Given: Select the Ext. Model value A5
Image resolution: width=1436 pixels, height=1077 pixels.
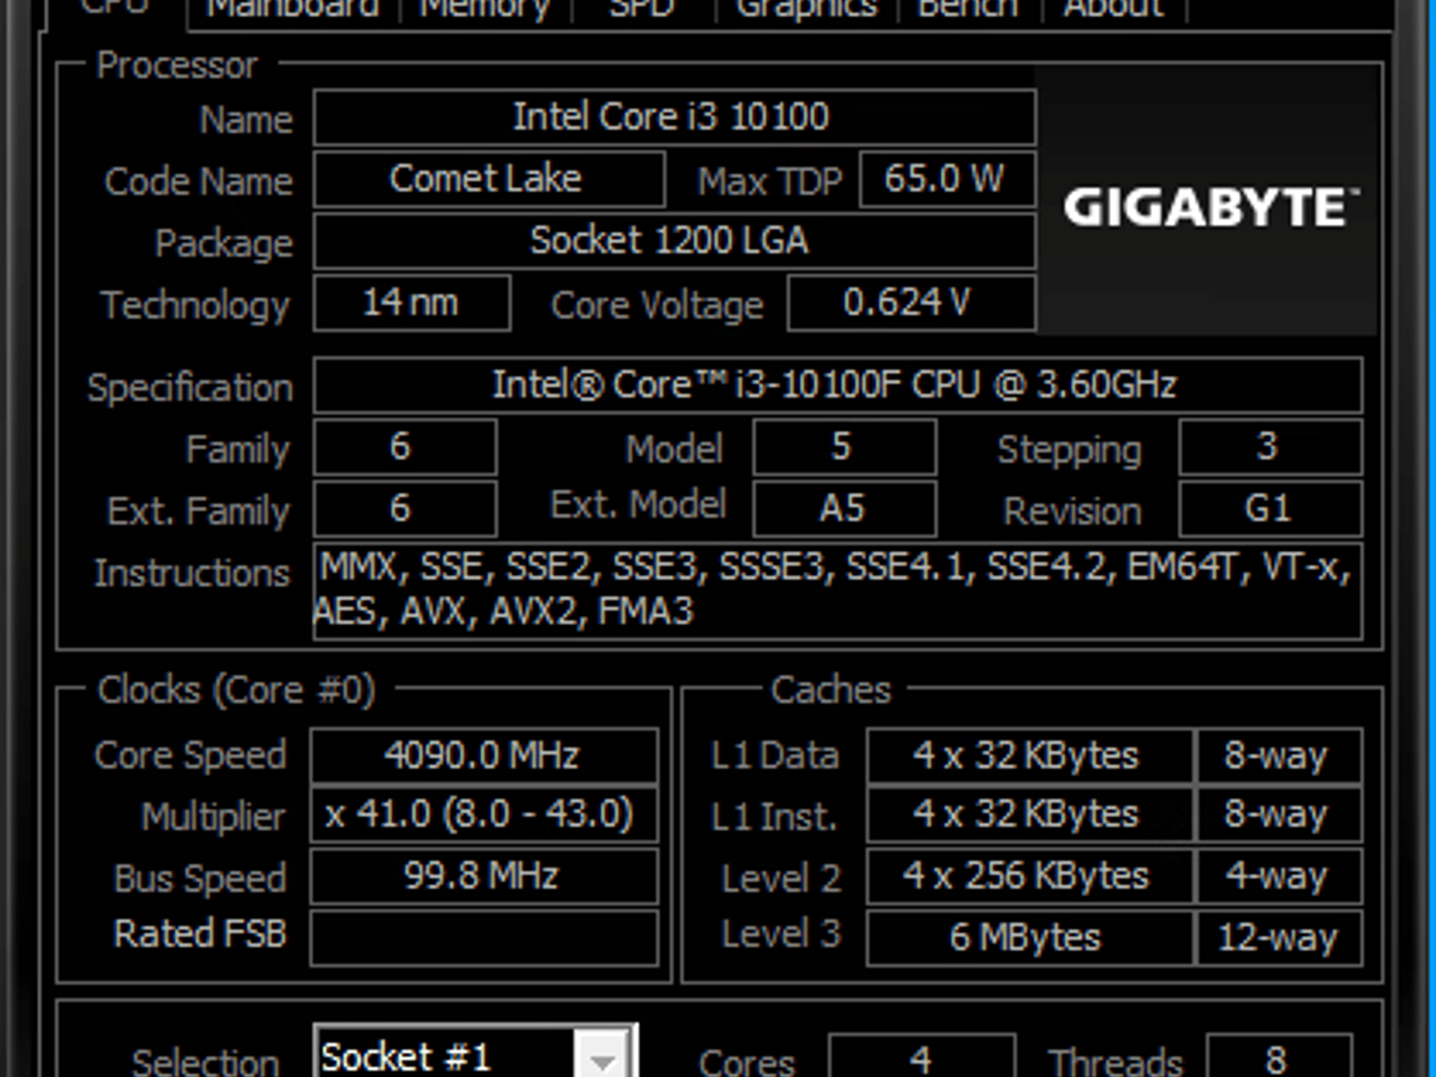Looking at the screenshot, I should coord(844,508).
